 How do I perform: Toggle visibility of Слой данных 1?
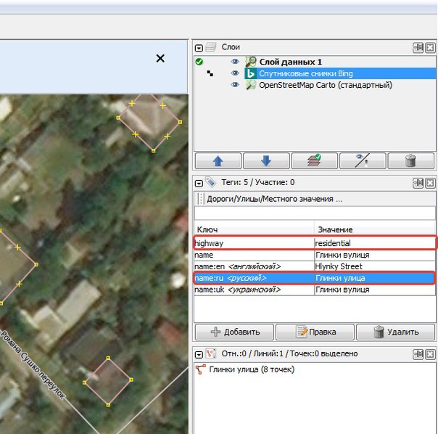(235, 62)
